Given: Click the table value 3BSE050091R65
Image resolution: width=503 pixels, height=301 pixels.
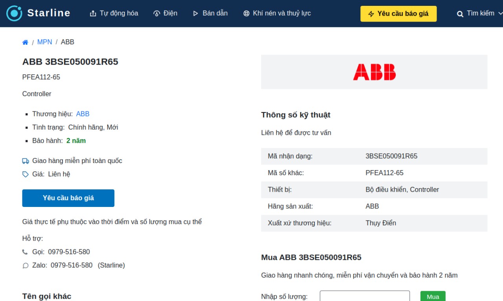Looking at the screenshot, I should pyautogui.click(x=391, y=156).
